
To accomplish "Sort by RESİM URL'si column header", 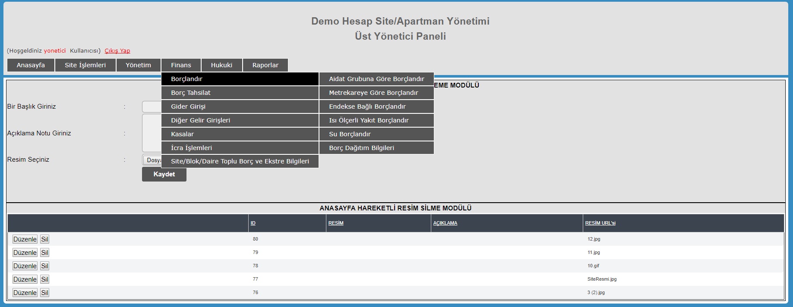I will 600,223.
